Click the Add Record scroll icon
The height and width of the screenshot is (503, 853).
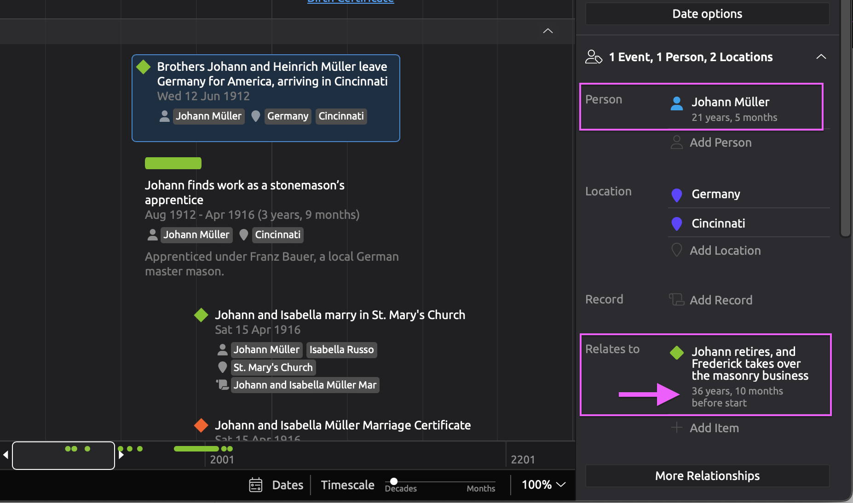[676, 300]
